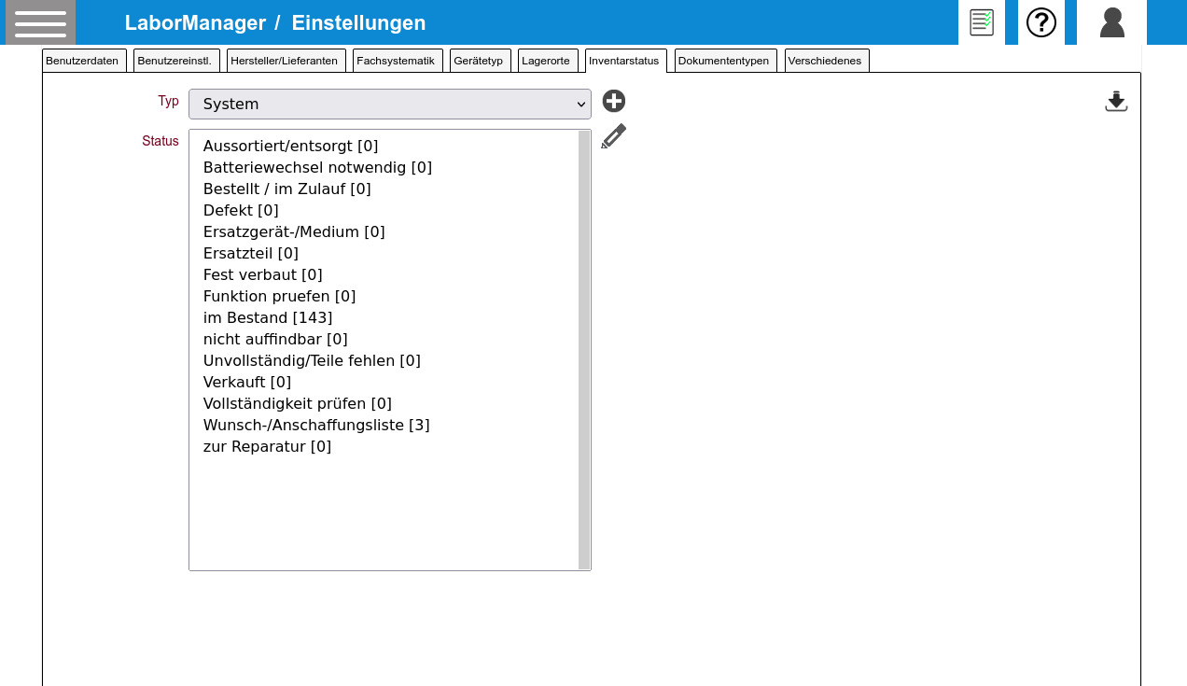1187x686 pixels.
Task: Select status im Bestand [143]
Action: click(384, 317)
